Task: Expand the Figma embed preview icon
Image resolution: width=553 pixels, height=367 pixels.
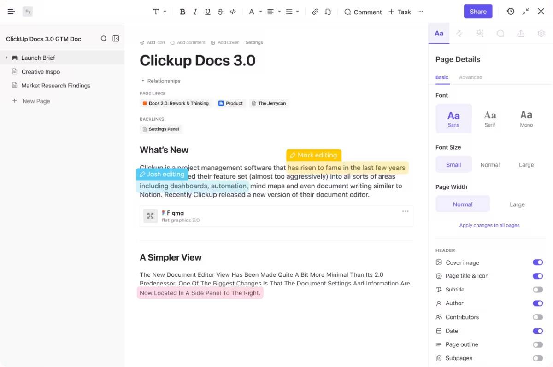Action: coord(150,216)
